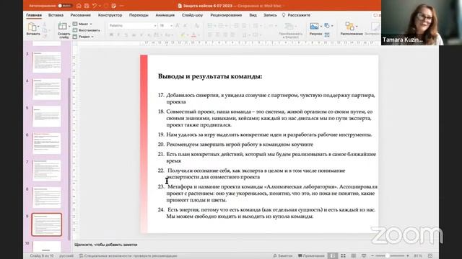The height and width of the screenshot is (259, 462).
Task: Open the Раздел section dropdown
Action: 83,37
